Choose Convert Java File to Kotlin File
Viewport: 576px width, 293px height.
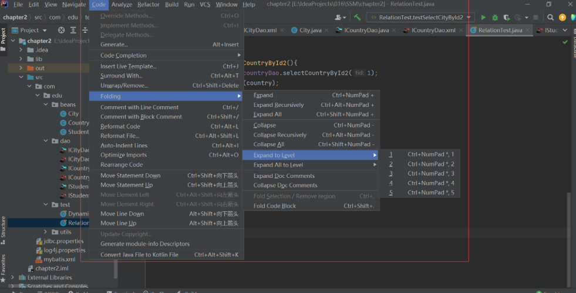click(x=166, y=254)
